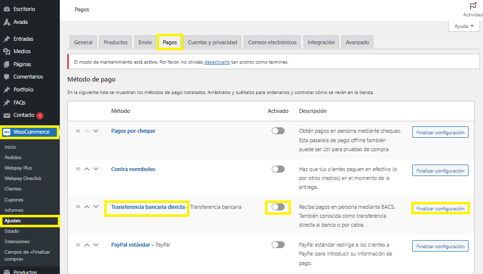Toggle Contra reembolso payment method on
Viewport: 483px width, 274px height.
[x=278, y=169]
